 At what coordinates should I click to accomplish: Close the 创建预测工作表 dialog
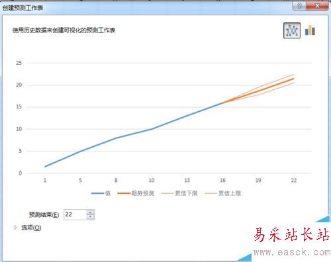coord(317,6)
